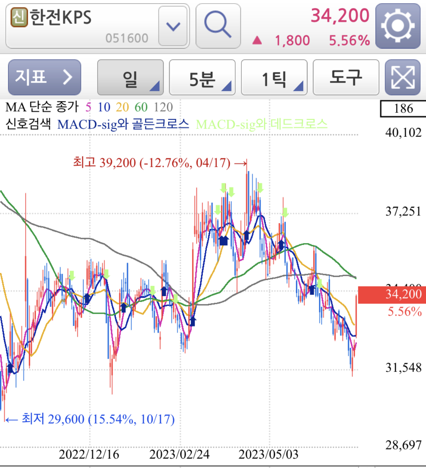Click axis value 37,251

[403, 211]
